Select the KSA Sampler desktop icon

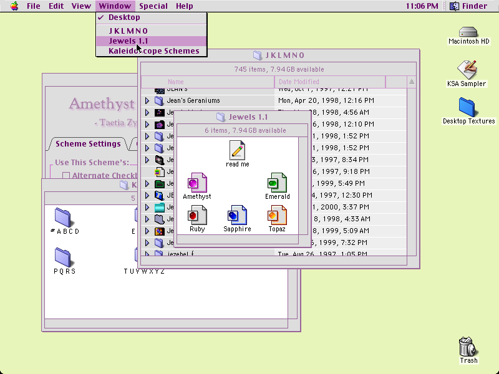click(467, 70)
